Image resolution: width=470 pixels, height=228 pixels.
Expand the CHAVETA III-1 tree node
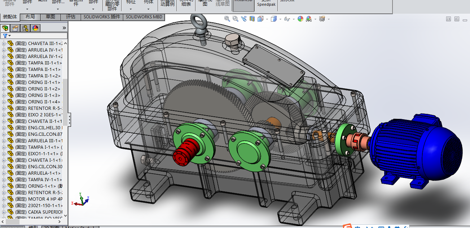pyautogui.click(x=4, y=44)
